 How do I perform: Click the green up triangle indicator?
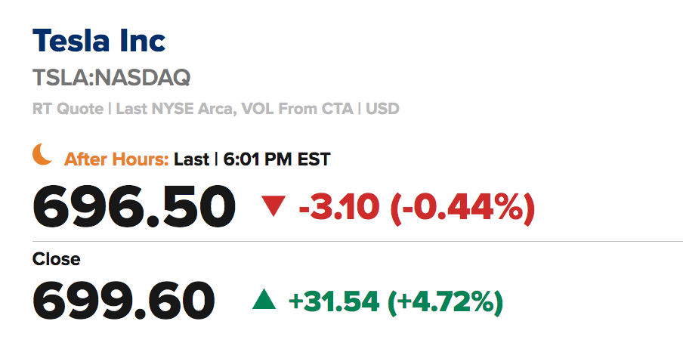tap(264, 300)
